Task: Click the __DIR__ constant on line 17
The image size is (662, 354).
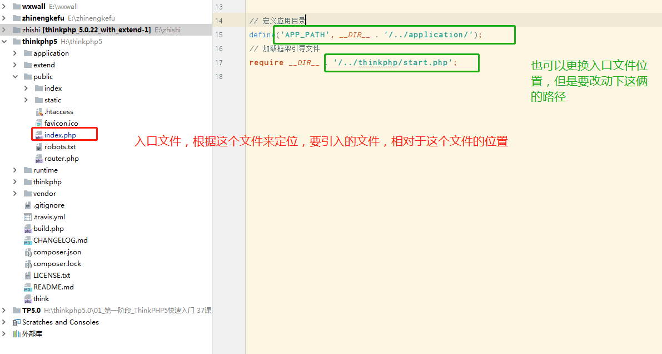Action: tap(304, 62)
